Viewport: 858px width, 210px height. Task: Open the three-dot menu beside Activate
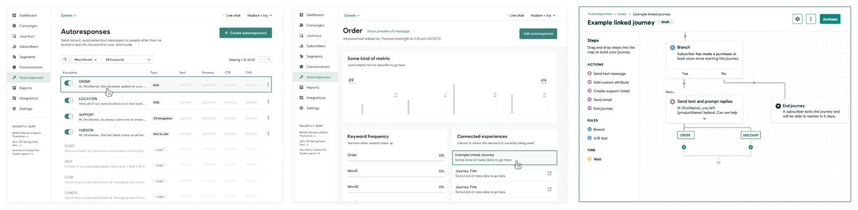coord(811,19)
